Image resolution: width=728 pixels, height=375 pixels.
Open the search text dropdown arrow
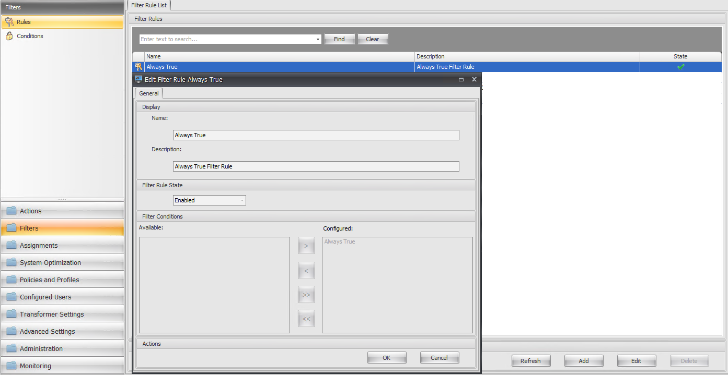pyautogui.click(x=318, y=39)
